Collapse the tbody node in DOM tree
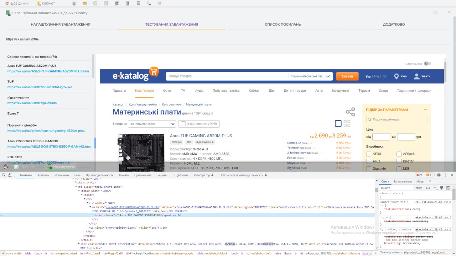 pyautogui.click(x=82, y=195)
